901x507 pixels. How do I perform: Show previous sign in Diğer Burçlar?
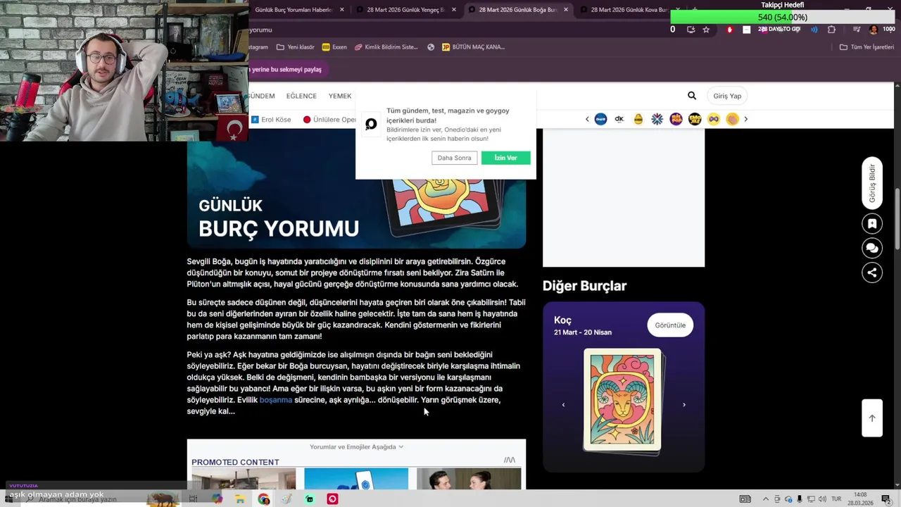[x=563, y=405]
